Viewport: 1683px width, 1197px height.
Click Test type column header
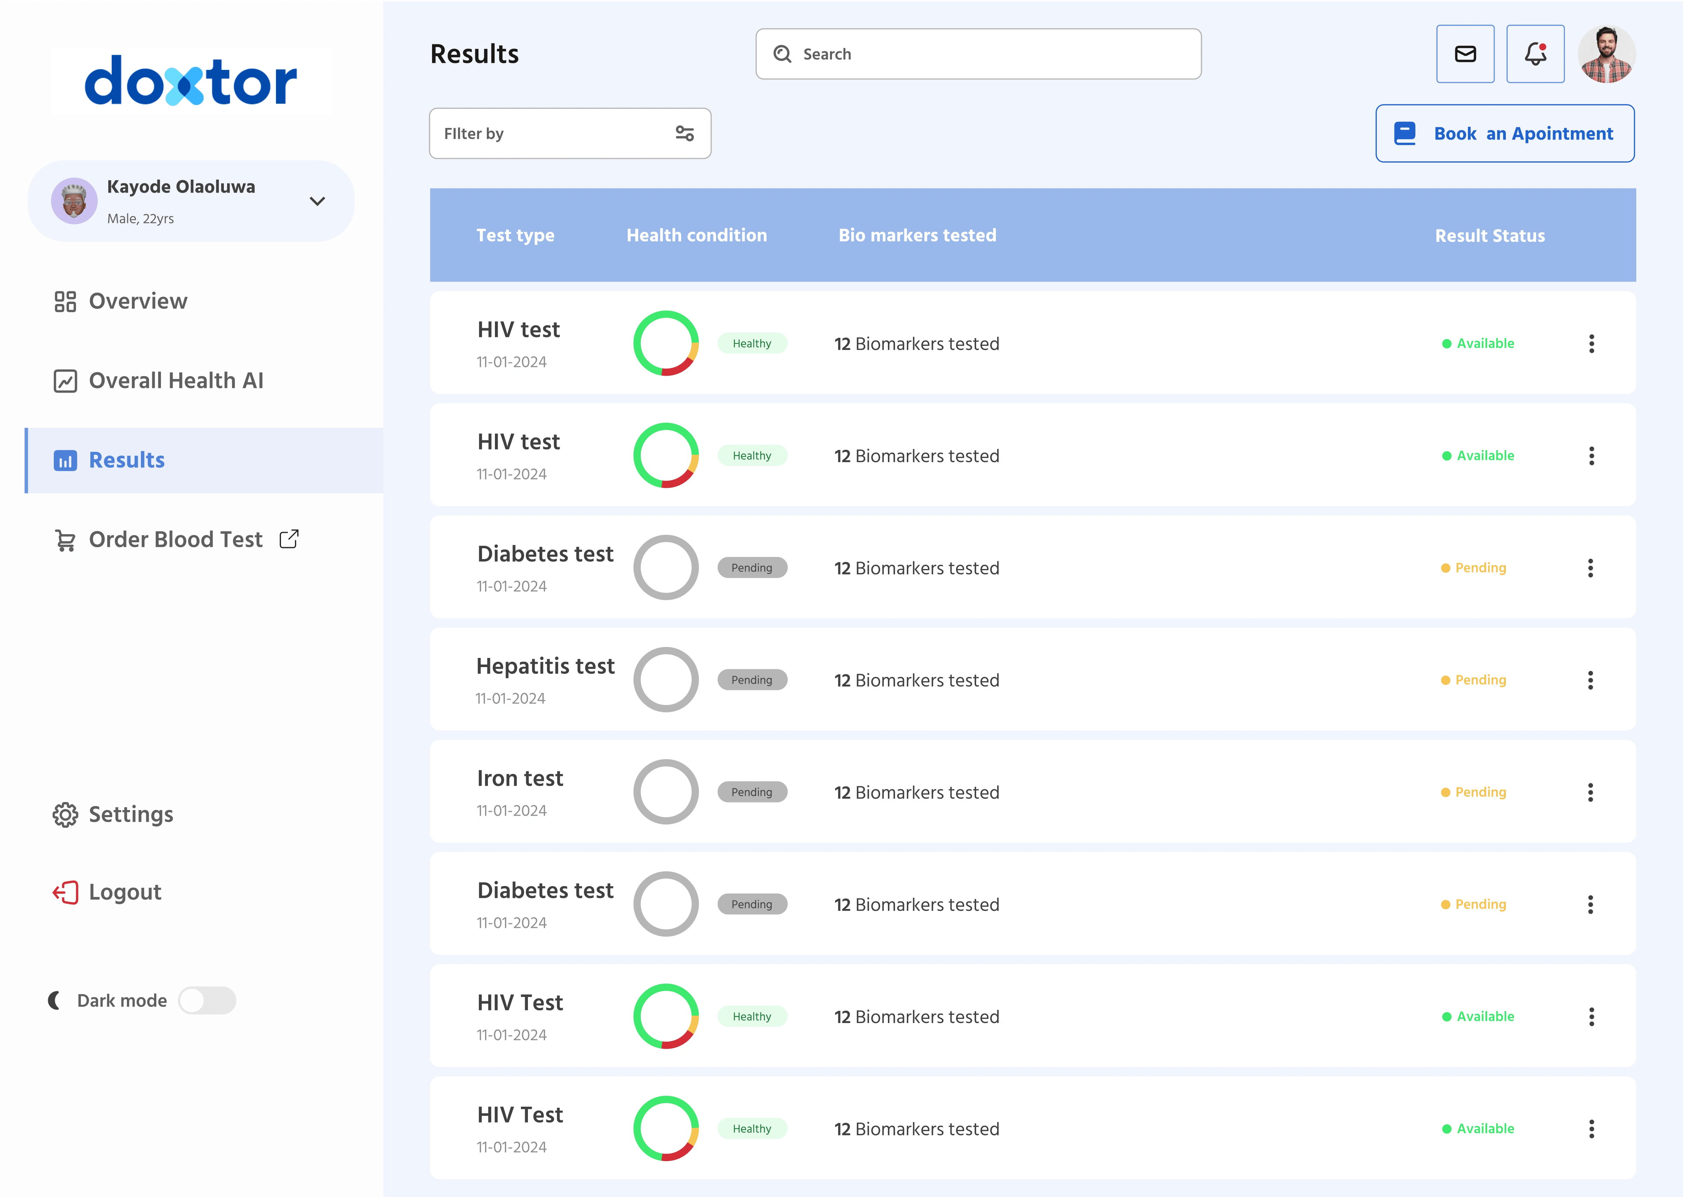click(515, 235)
